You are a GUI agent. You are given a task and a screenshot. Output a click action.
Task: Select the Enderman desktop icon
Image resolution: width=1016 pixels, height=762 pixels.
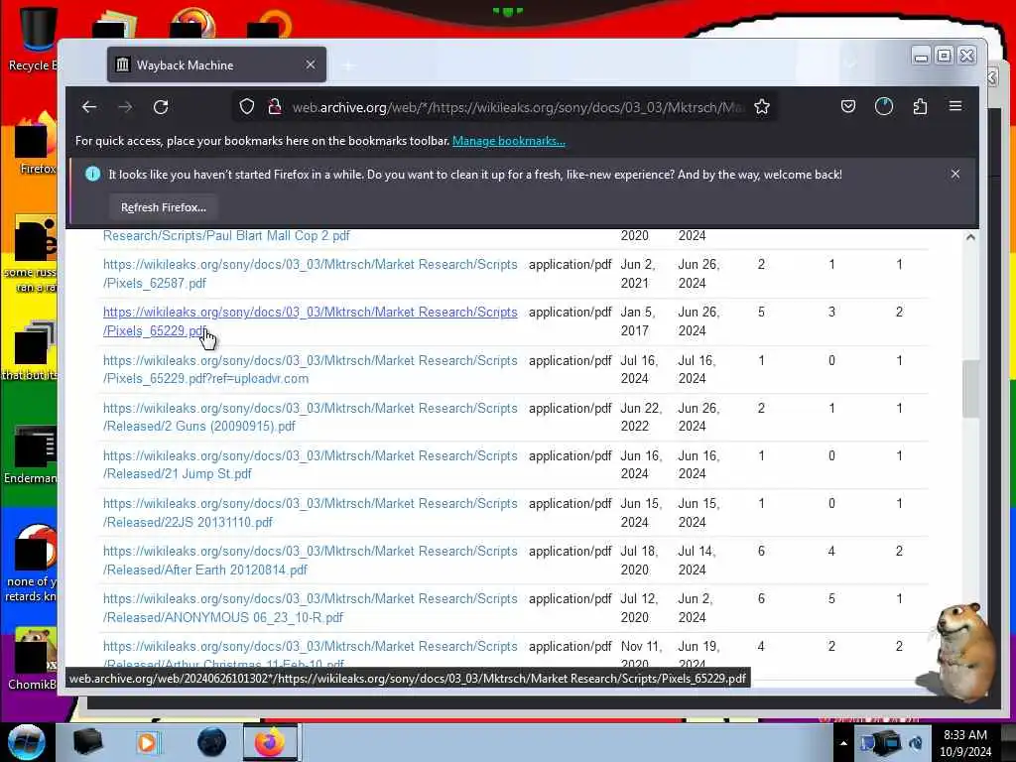tap(31, 454)
